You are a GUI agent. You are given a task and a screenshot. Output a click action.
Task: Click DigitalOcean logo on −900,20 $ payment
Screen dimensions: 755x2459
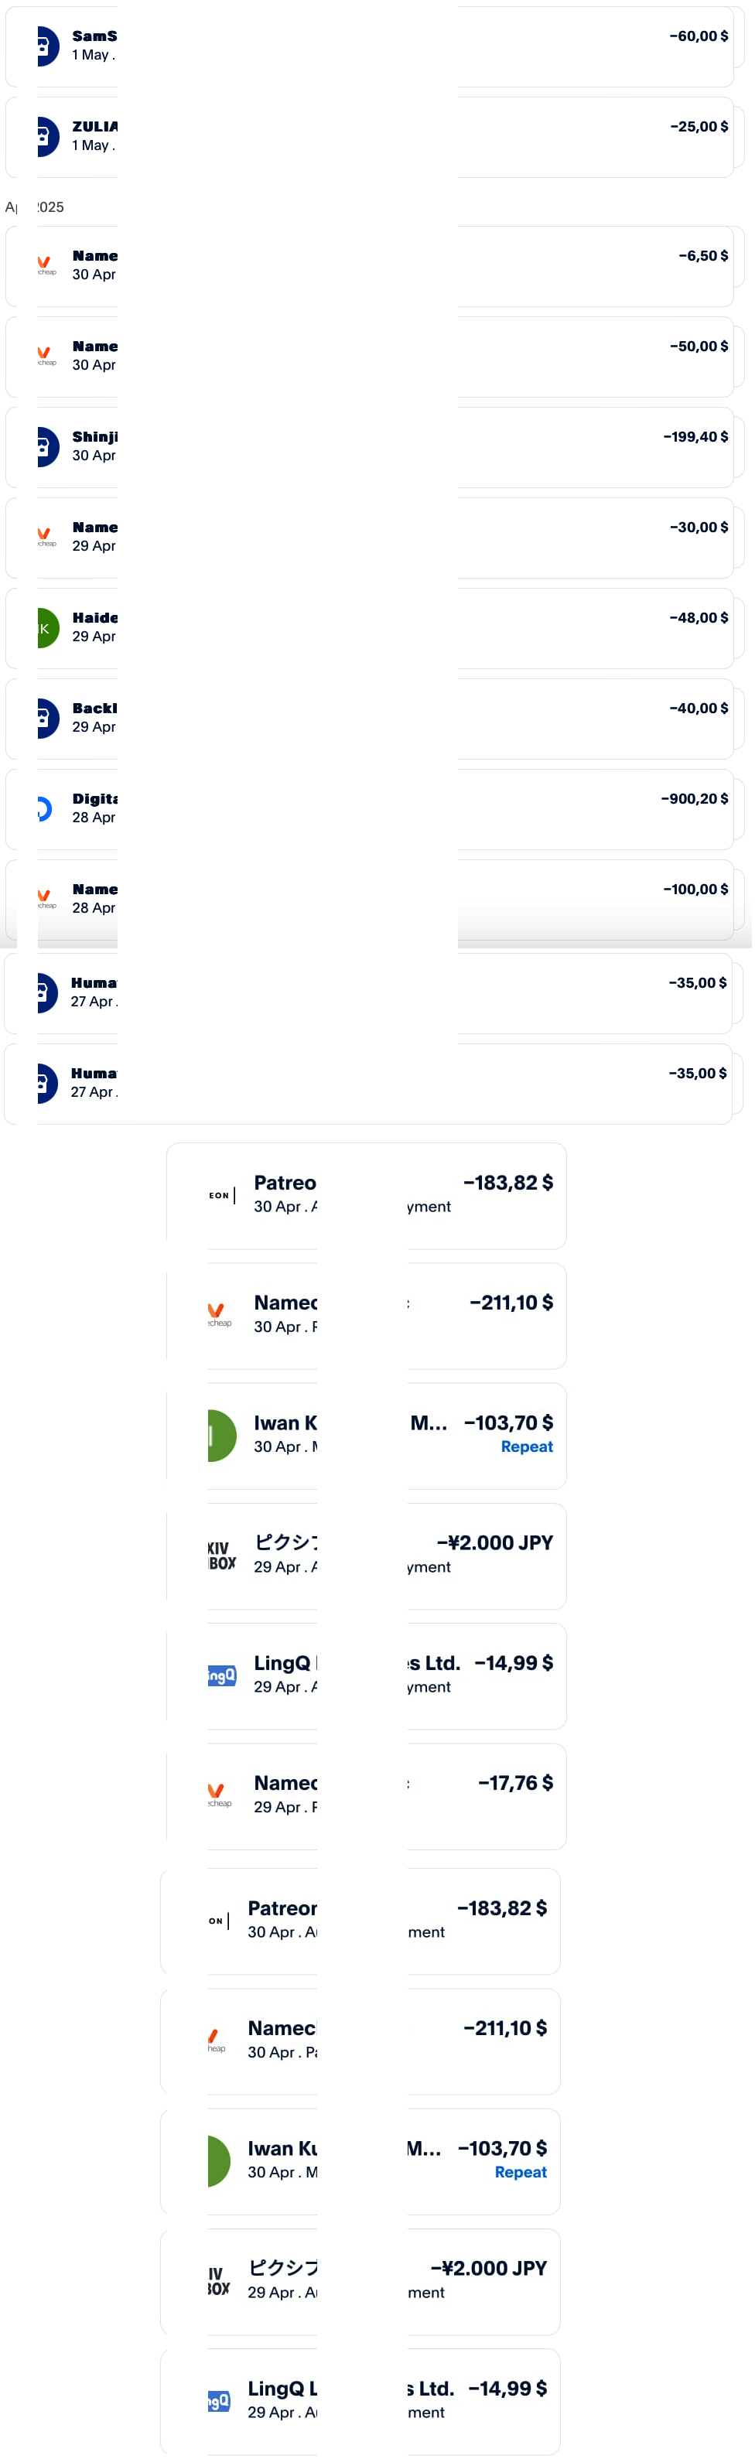click(45, 810)
